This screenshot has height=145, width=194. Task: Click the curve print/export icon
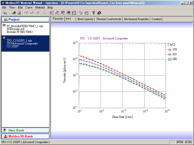(87, 13)
